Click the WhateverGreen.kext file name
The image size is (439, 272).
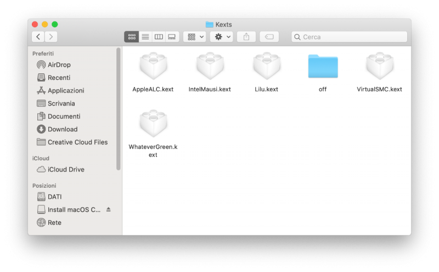[x=153, y=151]
